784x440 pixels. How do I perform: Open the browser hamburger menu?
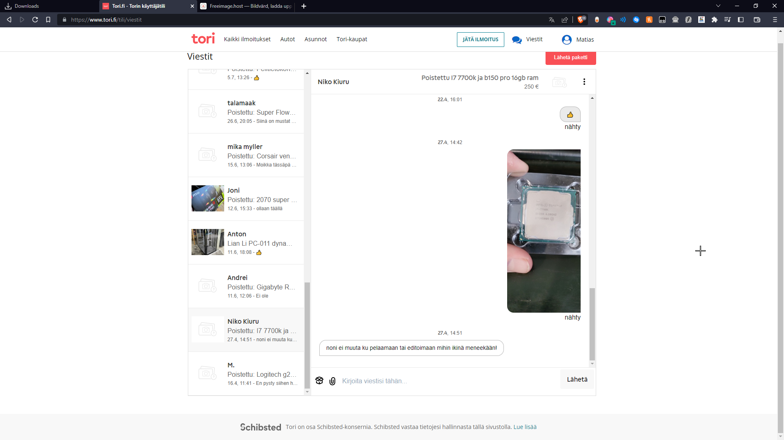pos(775,20)
